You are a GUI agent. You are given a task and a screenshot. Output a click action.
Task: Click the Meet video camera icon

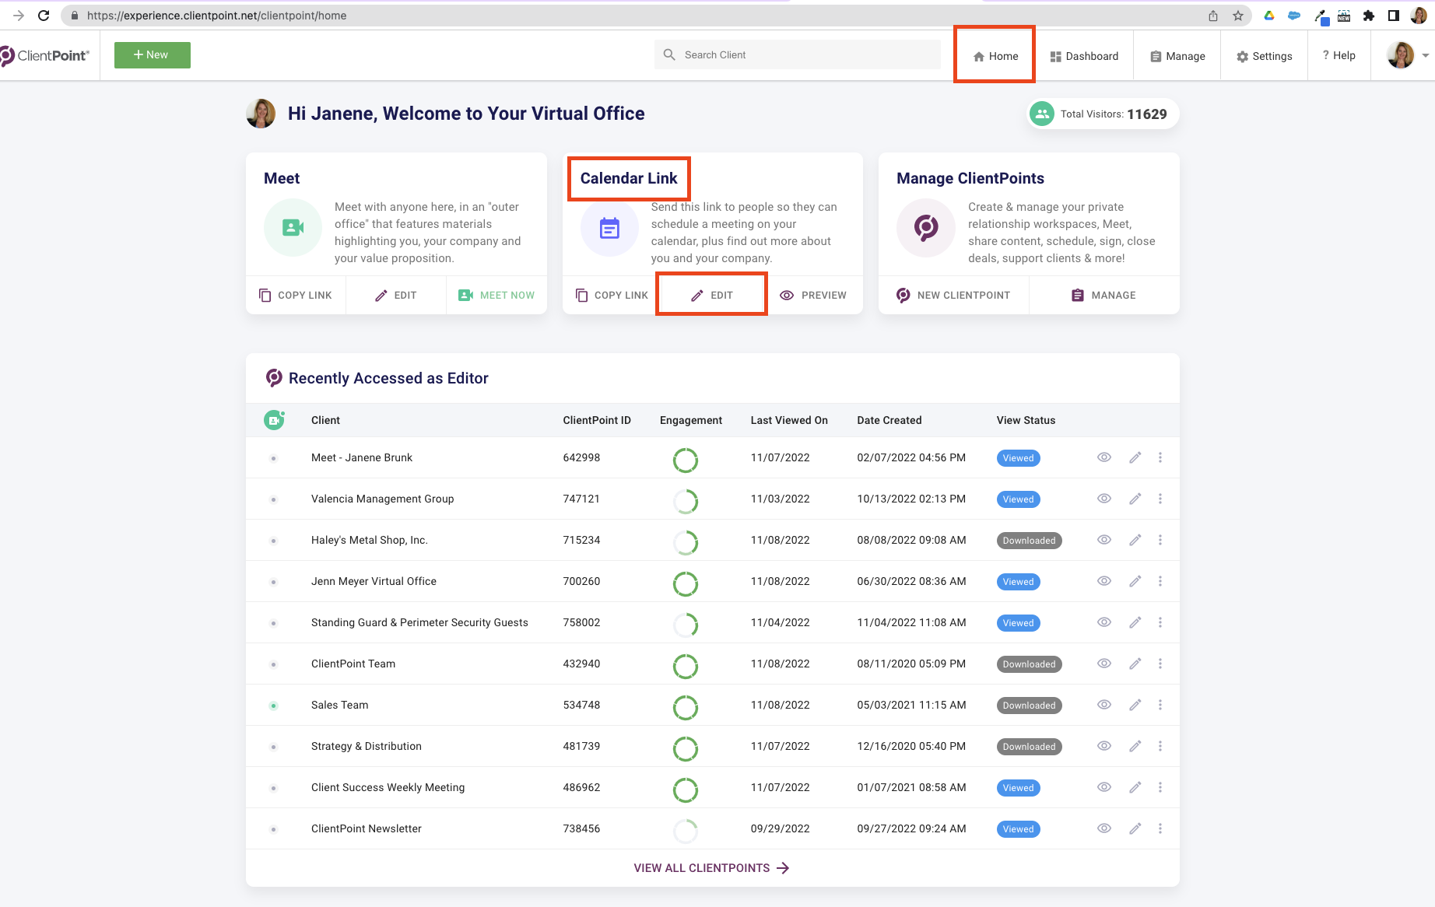click(x=293, y=227)
